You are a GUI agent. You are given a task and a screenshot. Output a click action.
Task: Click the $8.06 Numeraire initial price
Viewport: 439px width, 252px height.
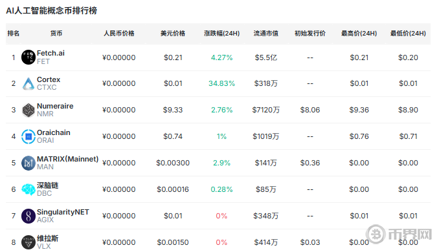coord(310,110)
